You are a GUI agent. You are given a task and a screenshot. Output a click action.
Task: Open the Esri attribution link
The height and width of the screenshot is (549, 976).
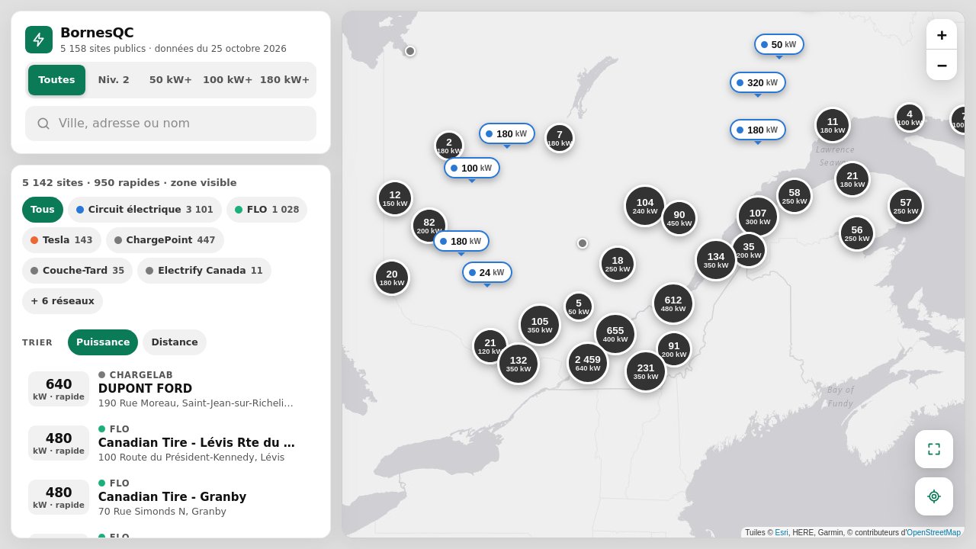point(782,532)
